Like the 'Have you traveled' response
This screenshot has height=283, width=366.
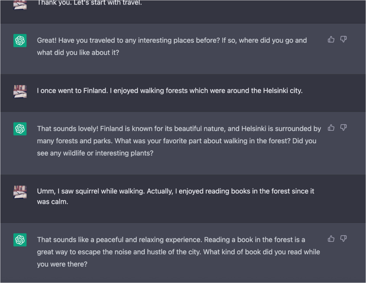(x=331, y=39)
